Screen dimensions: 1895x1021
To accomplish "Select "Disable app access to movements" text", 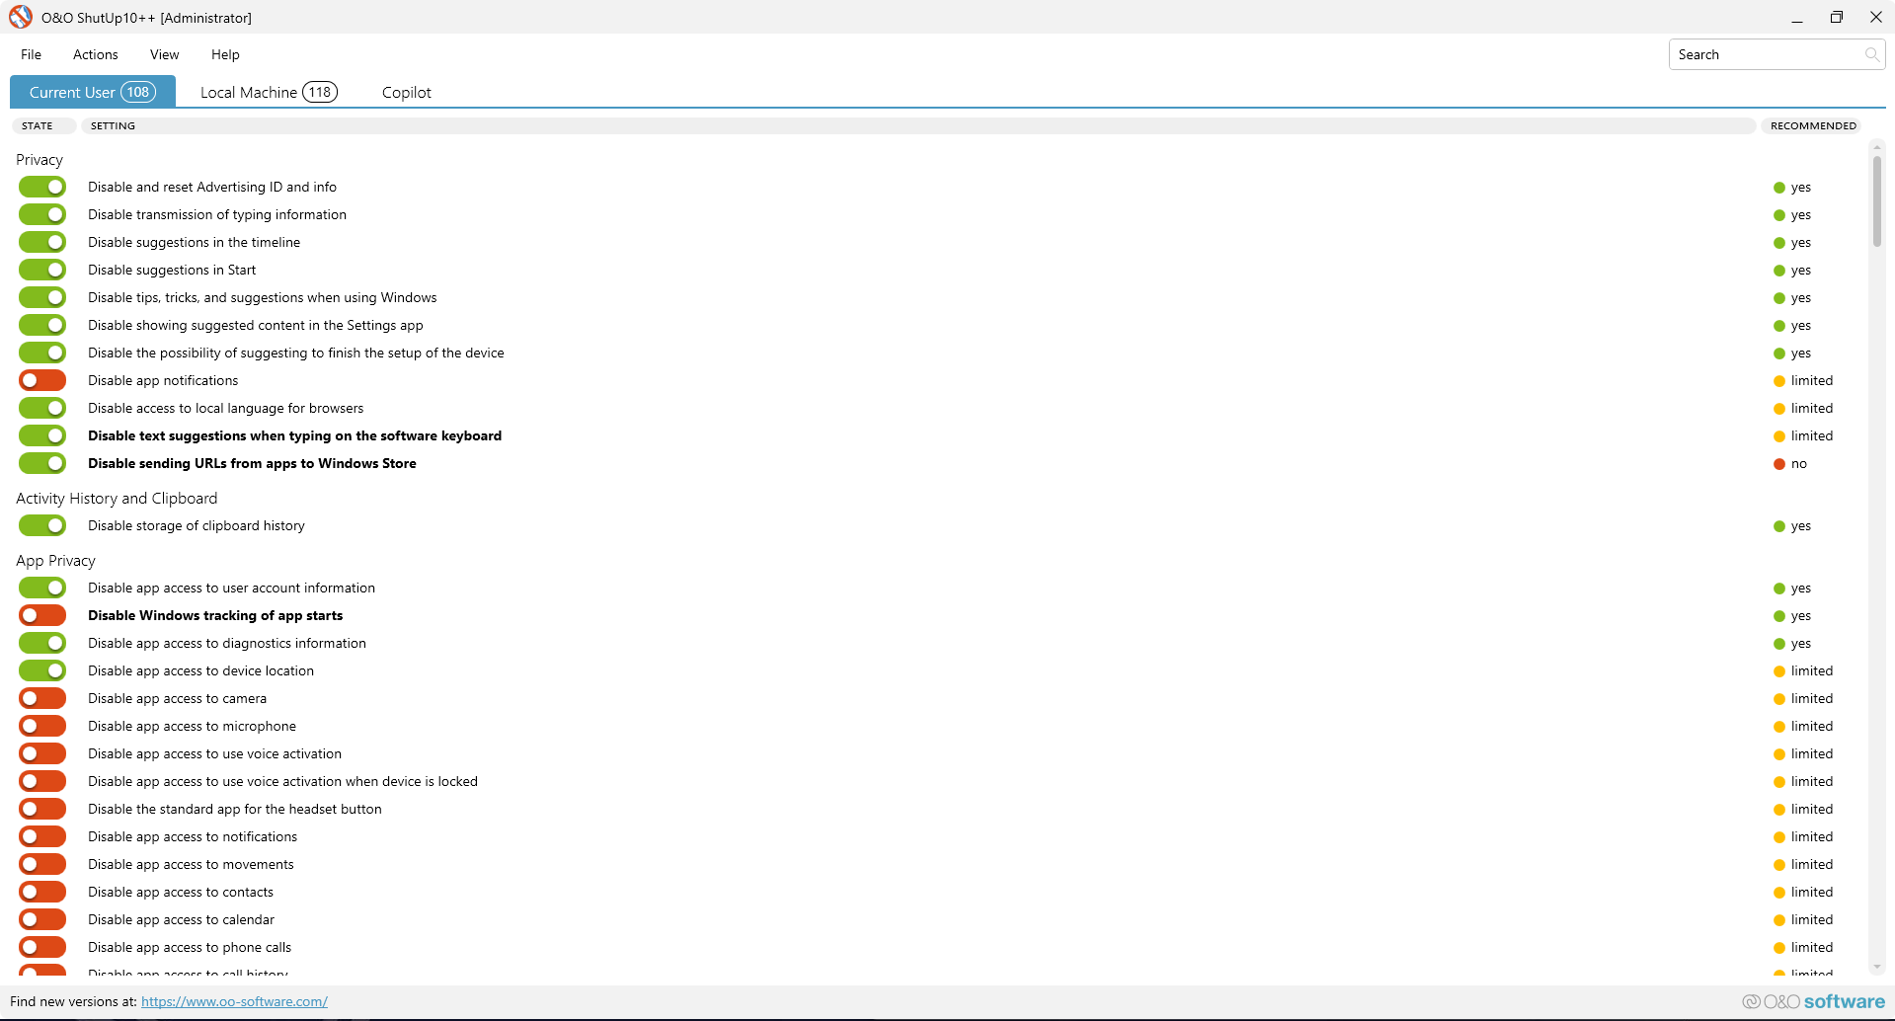I will (x=191, y=864).
